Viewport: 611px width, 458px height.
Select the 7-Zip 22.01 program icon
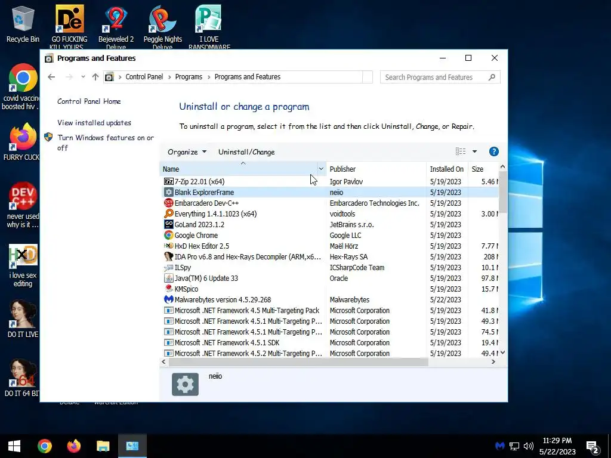(168, 181)
